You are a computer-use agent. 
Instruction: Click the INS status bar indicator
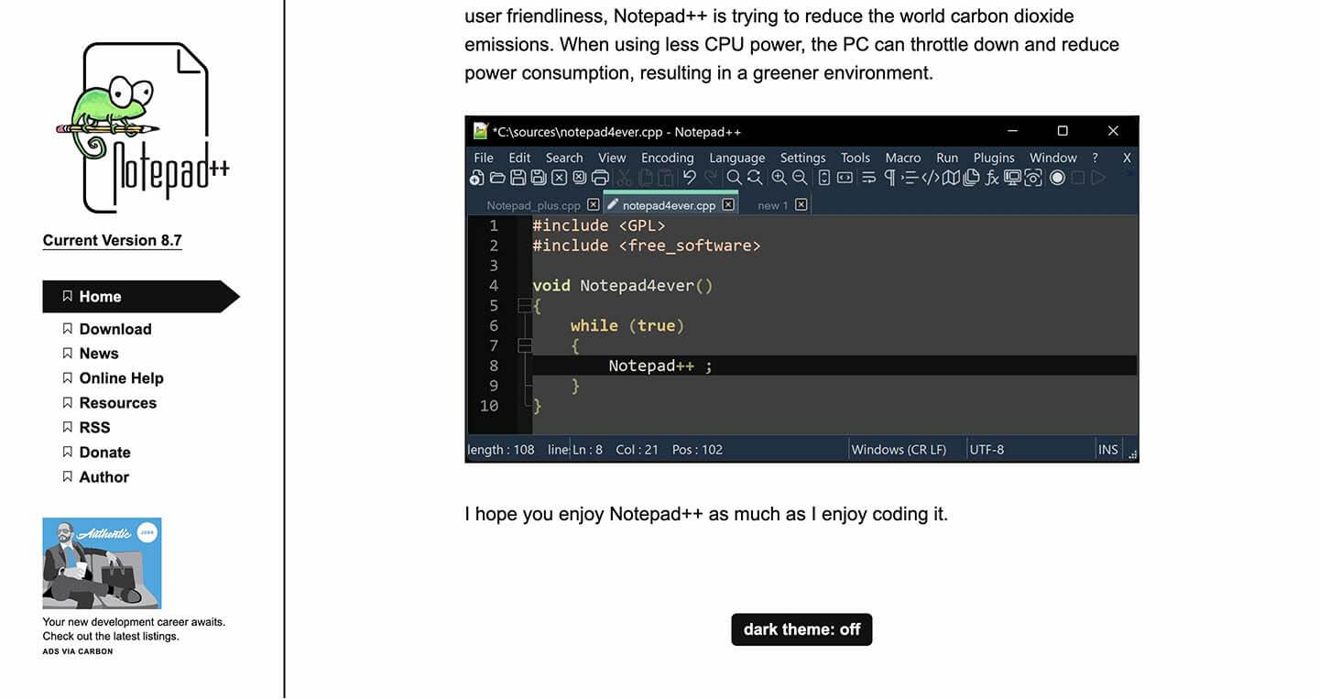point(1108,450)
